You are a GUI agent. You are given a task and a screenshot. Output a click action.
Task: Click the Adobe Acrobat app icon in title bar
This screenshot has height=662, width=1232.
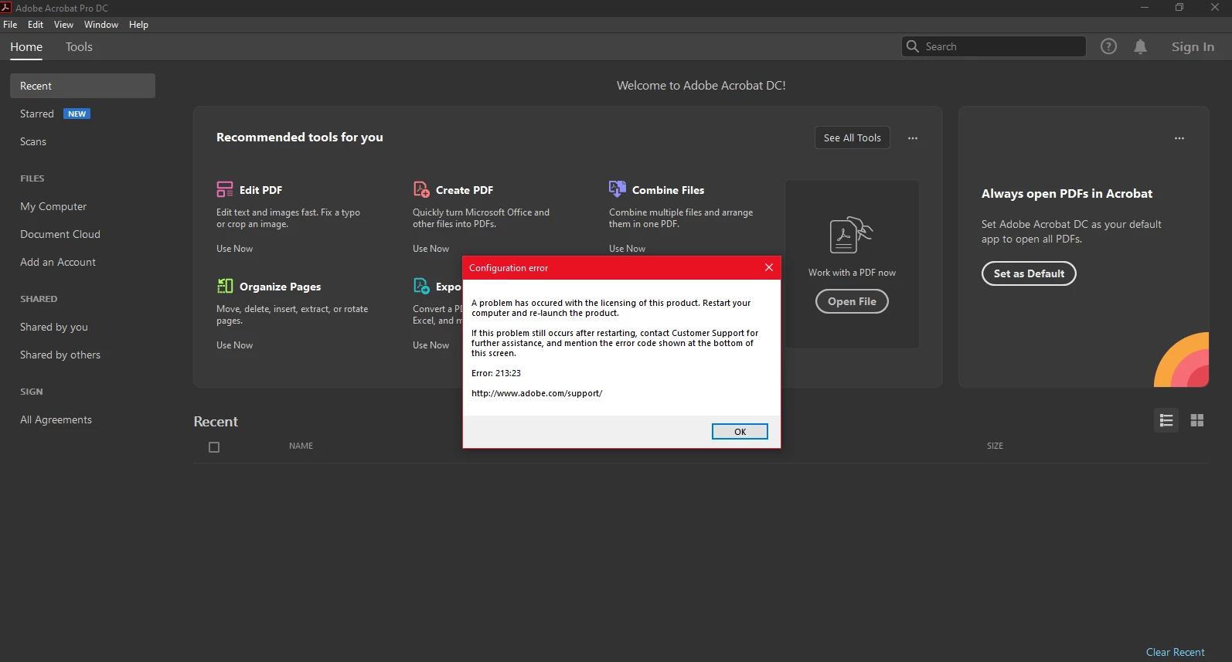tap(6, 8)
